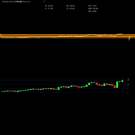The image size is (135, 135).
Task: Click the tallest green candlestick
Action: coord(117,85)
